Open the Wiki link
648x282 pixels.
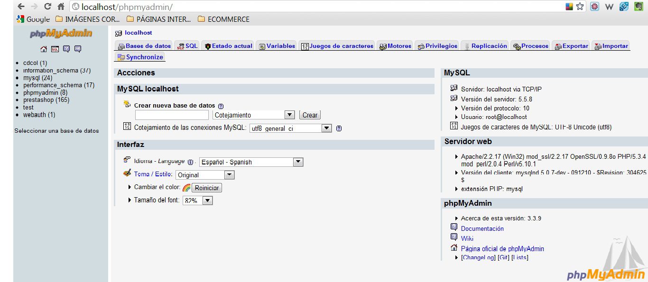(x=467, y=238)
